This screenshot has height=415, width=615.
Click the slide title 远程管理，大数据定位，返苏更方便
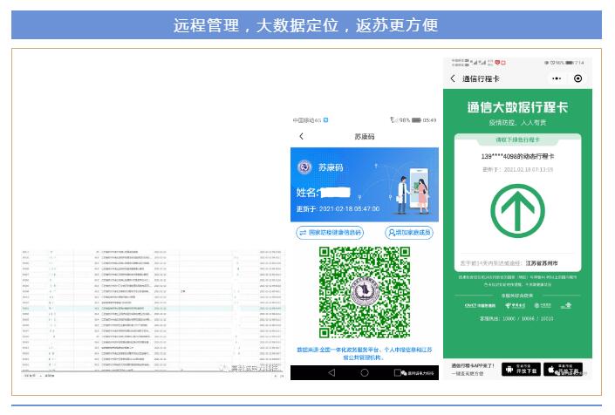click(x=306, y=25)
